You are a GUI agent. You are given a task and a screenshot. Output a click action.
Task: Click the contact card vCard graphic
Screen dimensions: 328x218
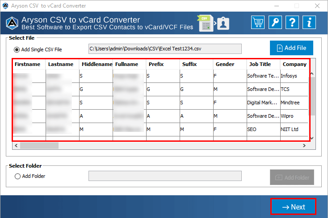[x=223, y=23]
